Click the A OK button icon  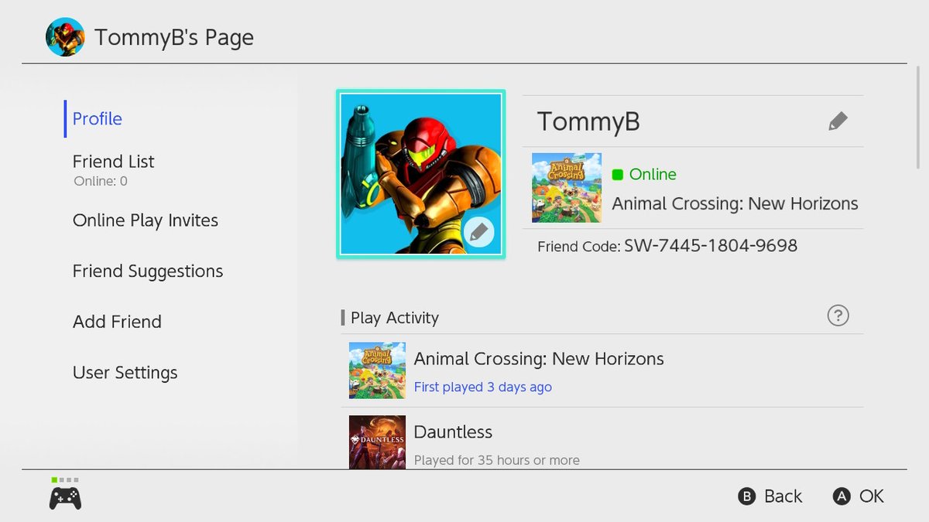[842, 496]
